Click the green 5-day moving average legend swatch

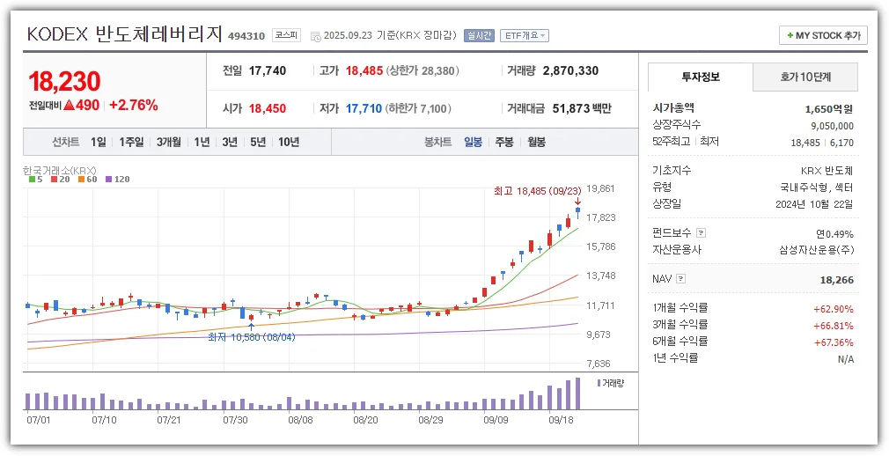pyautogui.click(x=32, y=179)
